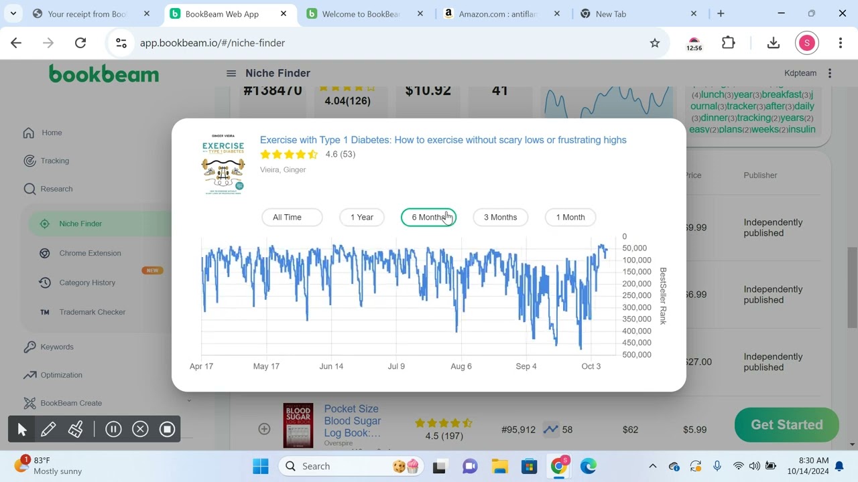
Task: Open the notification bell in the taskbar
Action: coord(839,466)
